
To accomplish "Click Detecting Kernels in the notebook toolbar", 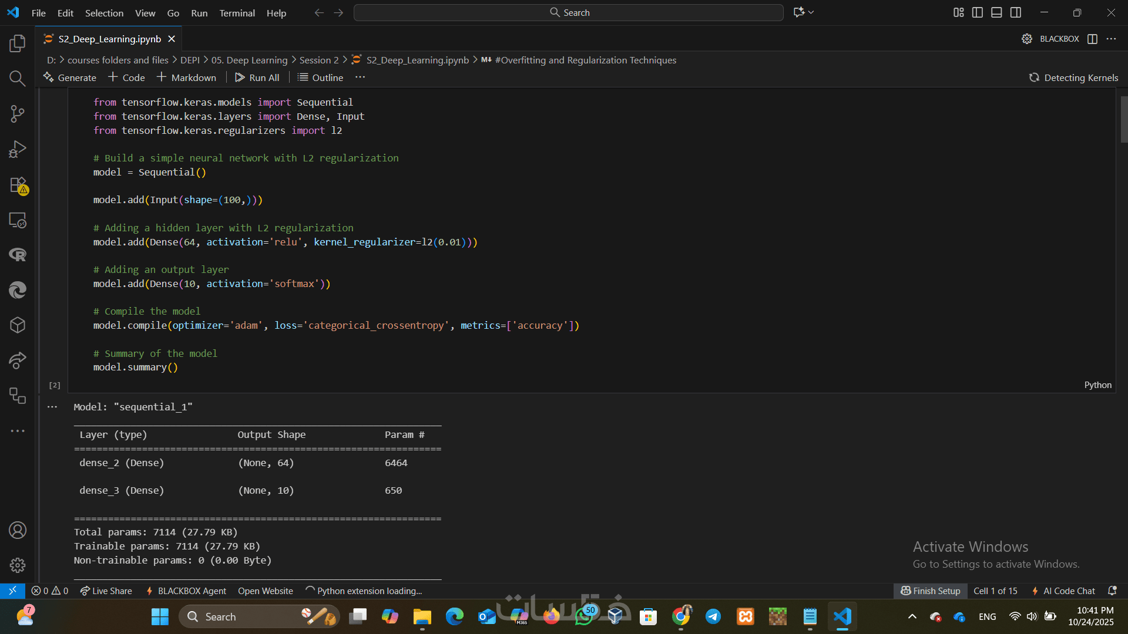I will [1073, 77].
